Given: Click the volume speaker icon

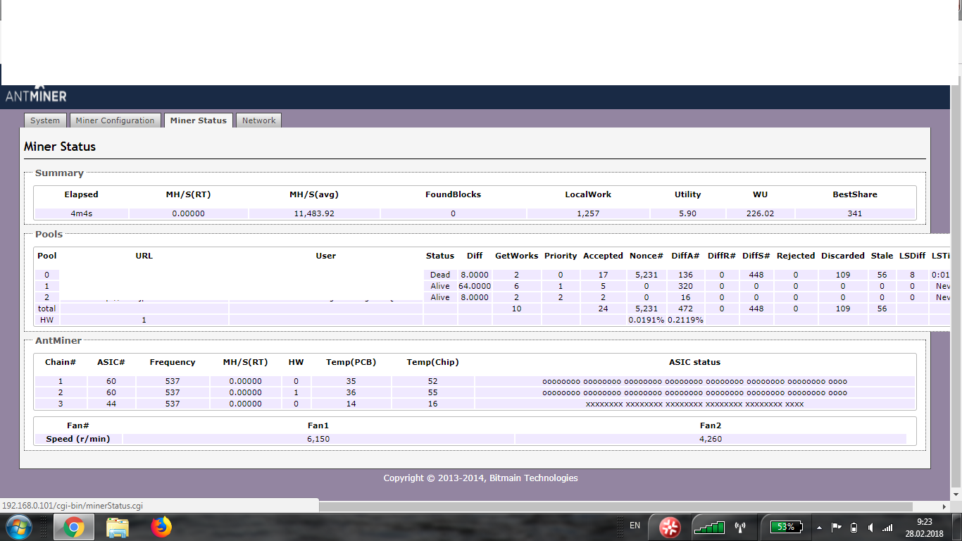Looking at the screenshot, I should pyautogui.click(x=871, y=527).
